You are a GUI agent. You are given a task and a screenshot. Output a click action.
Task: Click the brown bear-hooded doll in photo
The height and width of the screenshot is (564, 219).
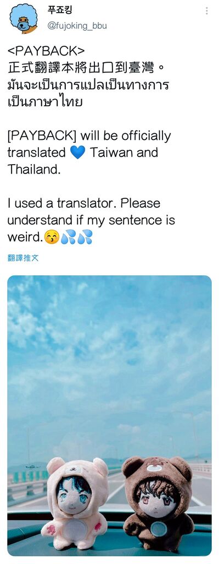click(156, 500)
